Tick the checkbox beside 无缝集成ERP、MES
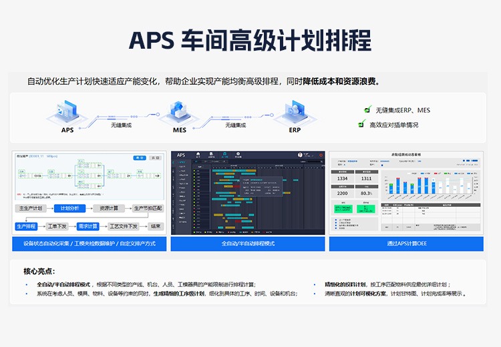This screenshot has height=347, width=501. (x=367, y=109)
